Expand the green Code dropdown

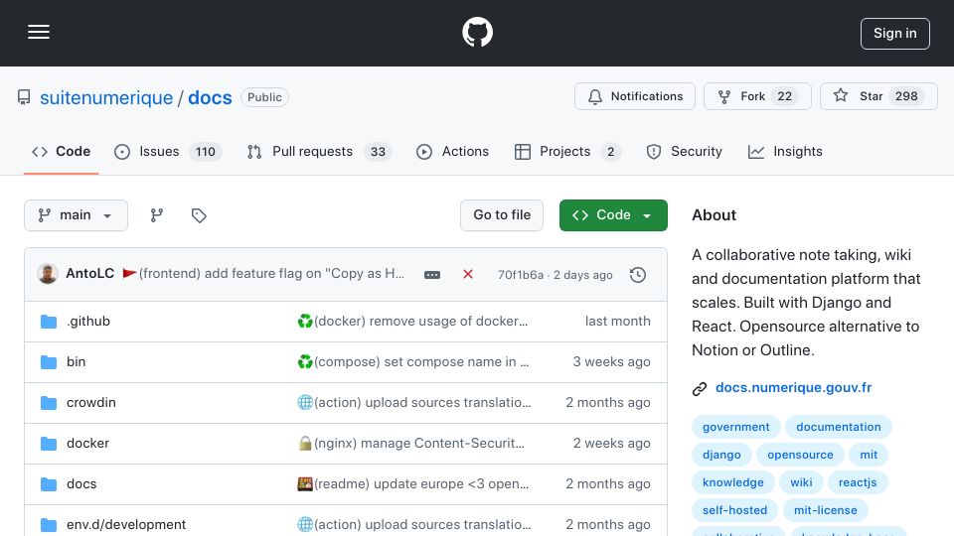click(613, 215)
